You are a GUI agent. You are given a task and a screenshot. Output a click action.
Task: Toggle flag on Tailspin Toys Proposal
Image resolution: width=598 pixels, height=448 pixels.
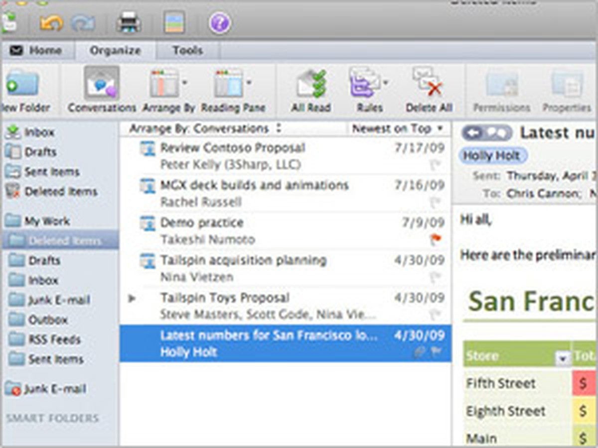pyautogui.click(x=436, y=315)
